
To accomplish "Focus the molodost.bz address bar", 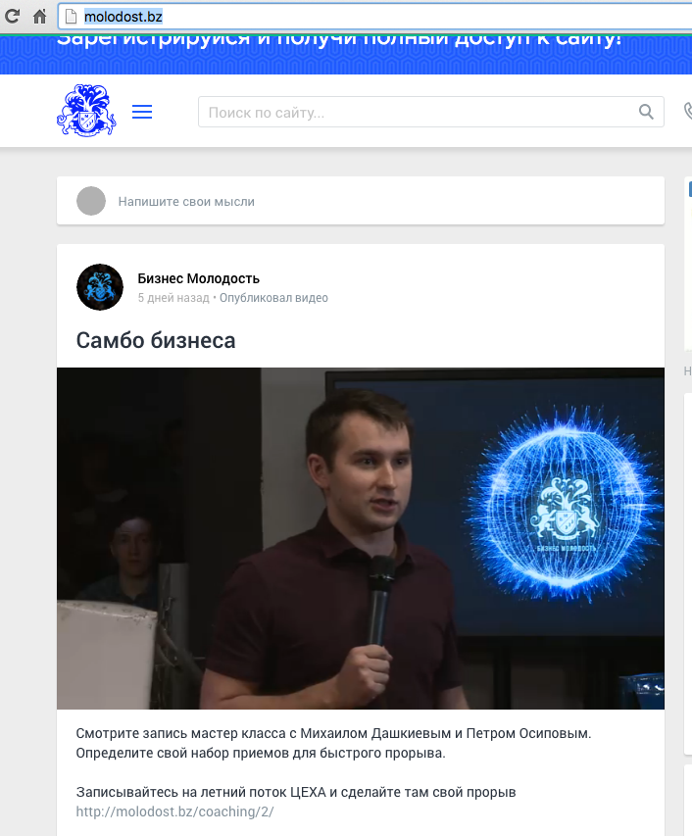I will (372, 17).
